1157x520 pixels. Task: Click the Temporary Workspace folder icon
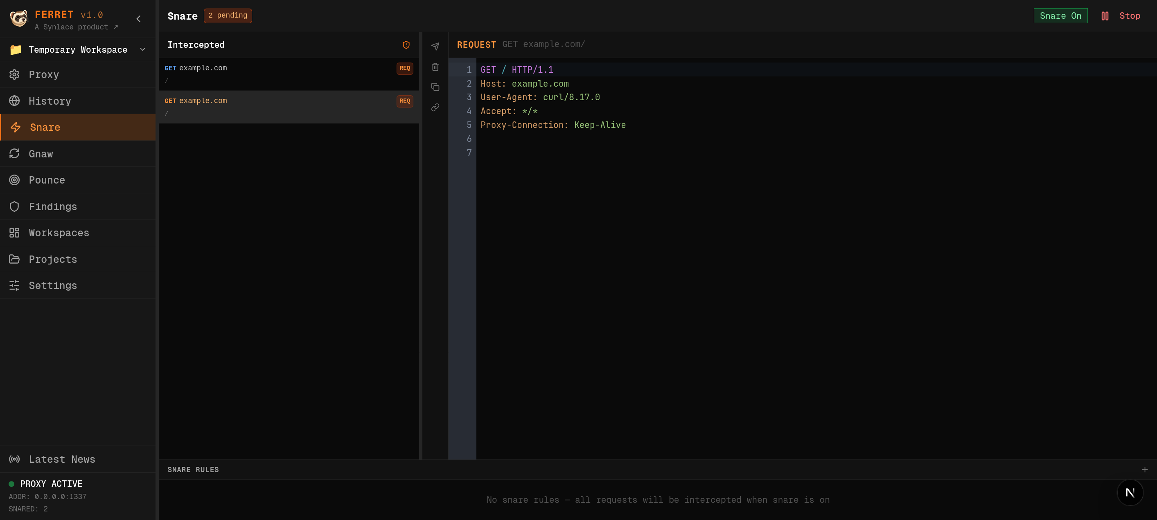pos(16,49)
